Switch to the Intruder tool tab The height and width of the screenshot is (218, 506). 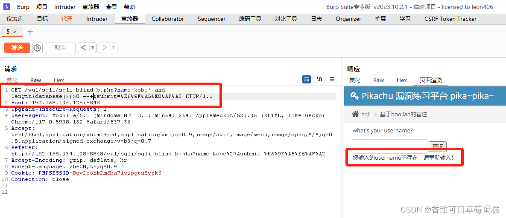[x=97, y=19]
